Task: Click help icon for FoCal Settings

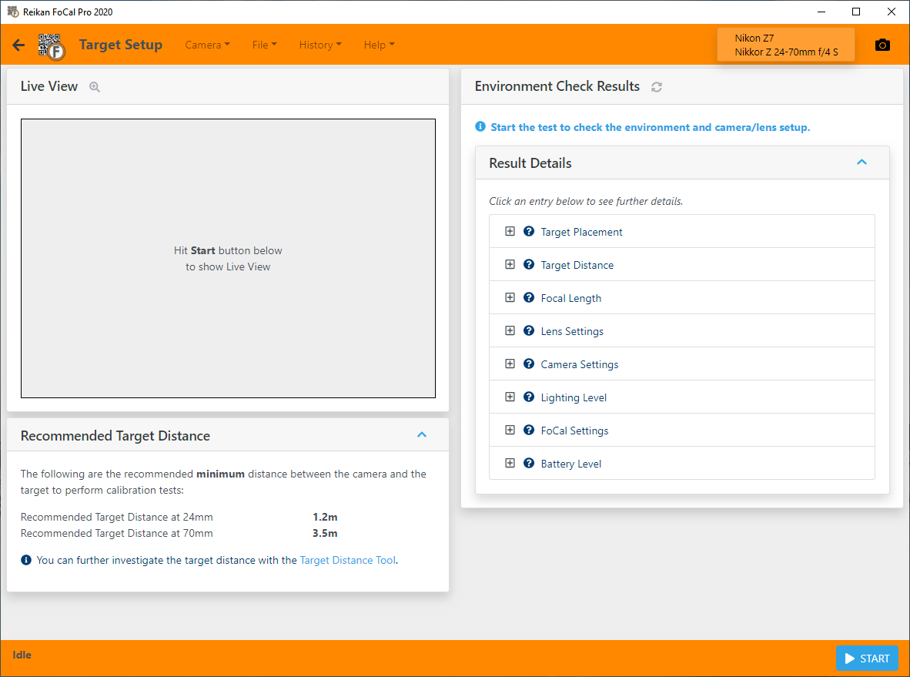Action: [529, 430]
